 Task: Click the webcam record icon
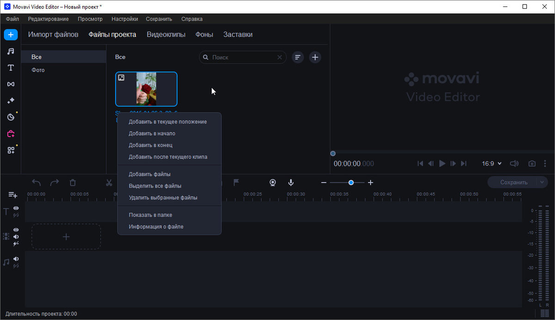pyautogui.click(x=273, y=182)
